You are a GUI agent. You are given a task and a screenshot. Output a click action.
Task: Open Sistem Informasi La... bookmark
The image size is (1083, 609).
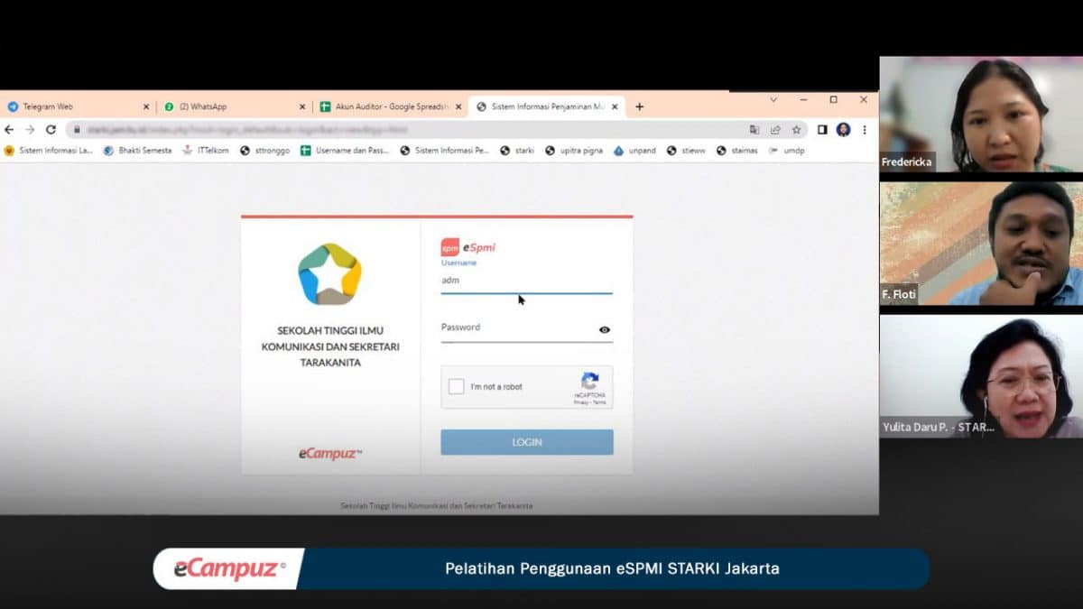(49, 151)
